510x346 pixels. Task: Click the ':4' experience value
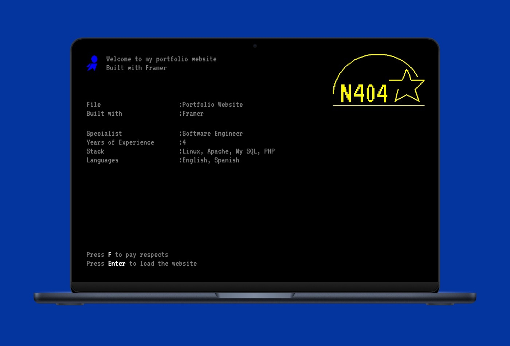[183, 142]
